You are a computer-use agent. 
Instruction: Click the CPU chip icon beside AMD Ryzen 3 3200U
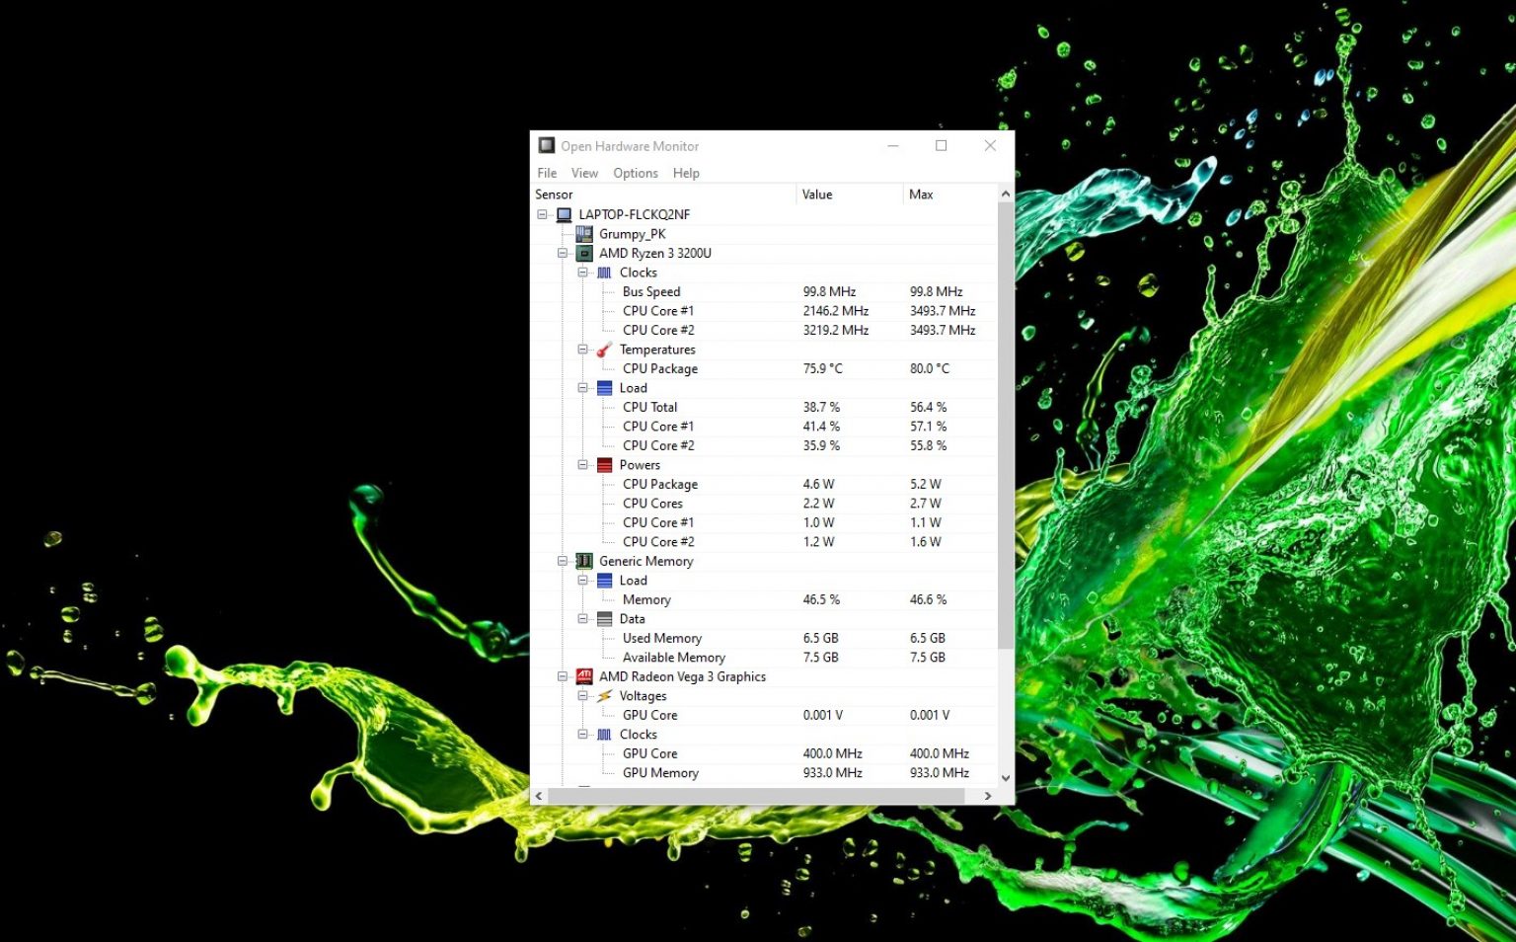[585, 253]
